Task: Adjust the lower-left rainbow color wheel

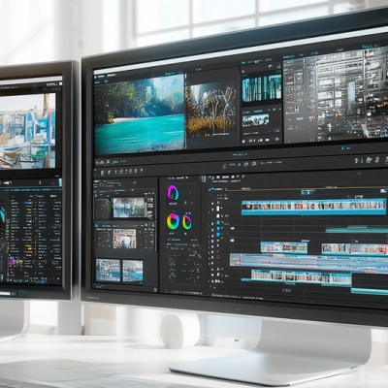Action: [x=173, y=221]
